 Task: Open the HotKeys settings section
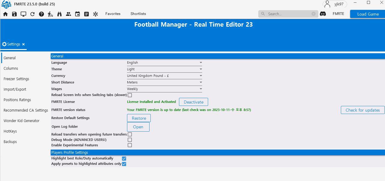tap(10, 131)
